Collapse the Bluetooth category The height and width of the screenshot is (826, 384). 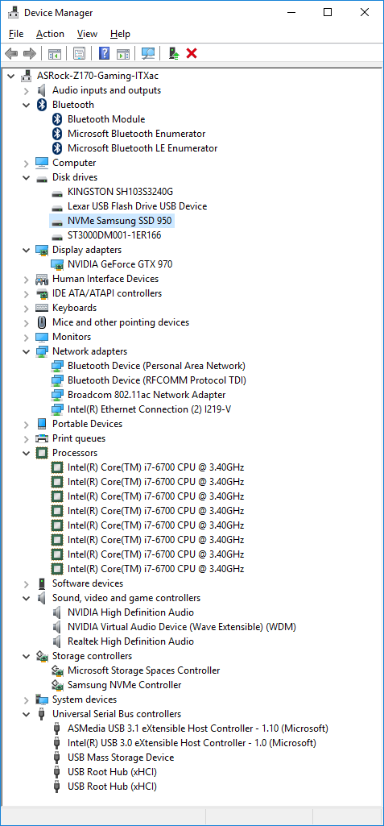[27, 105]
